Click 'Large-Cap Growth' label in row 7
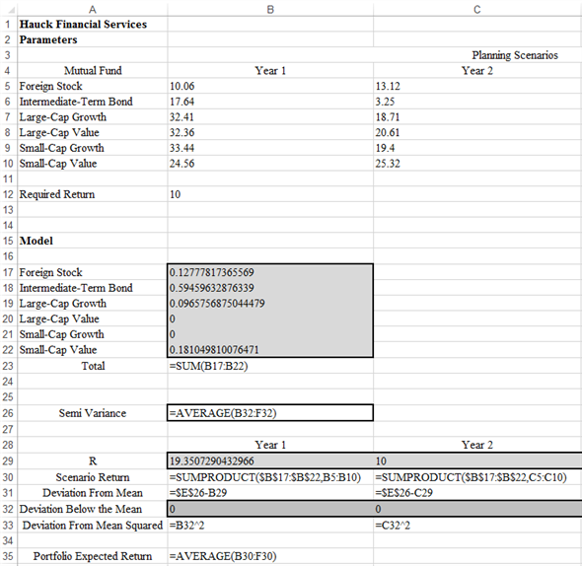This screenshot has width=582, height=566. (x=63, y=117)
